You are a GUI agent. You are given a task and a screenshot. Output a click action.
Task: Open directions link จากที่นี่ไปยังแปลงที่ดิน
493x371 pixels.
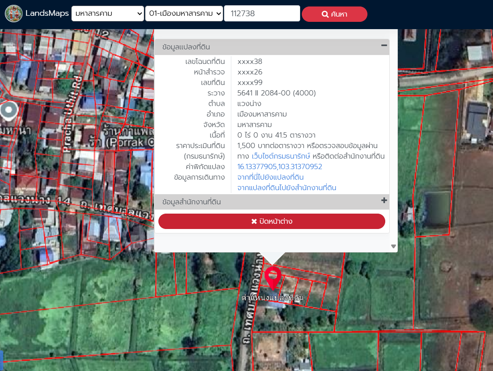point(270,177)
